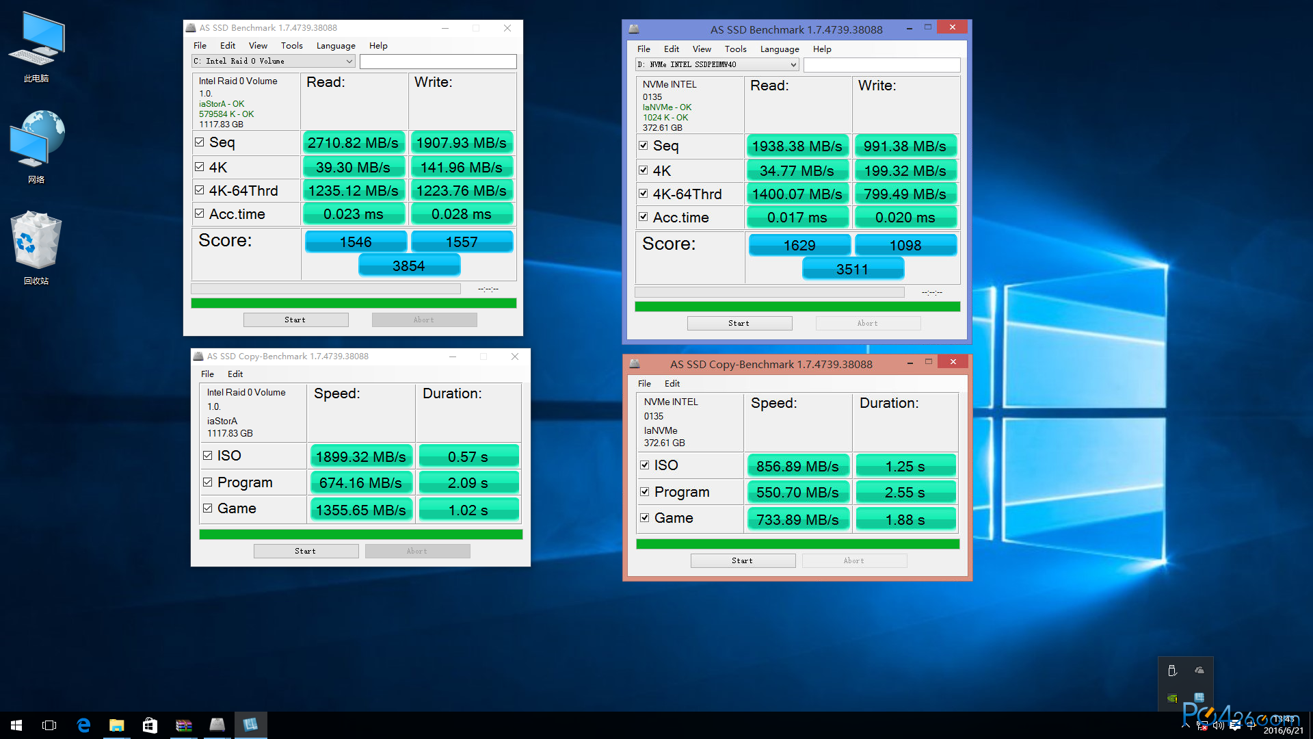
Task: Open Tools menu in the Intel Raid benchmark
Action: [292, 46]
